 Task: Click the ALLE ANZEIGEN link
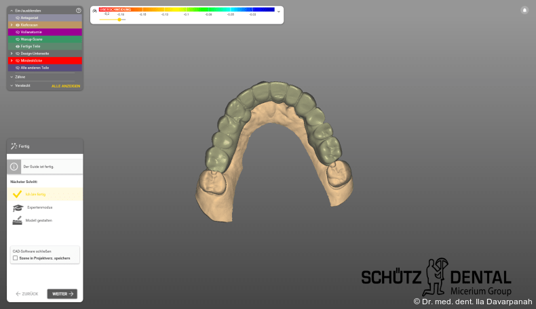tap(66, 86)
